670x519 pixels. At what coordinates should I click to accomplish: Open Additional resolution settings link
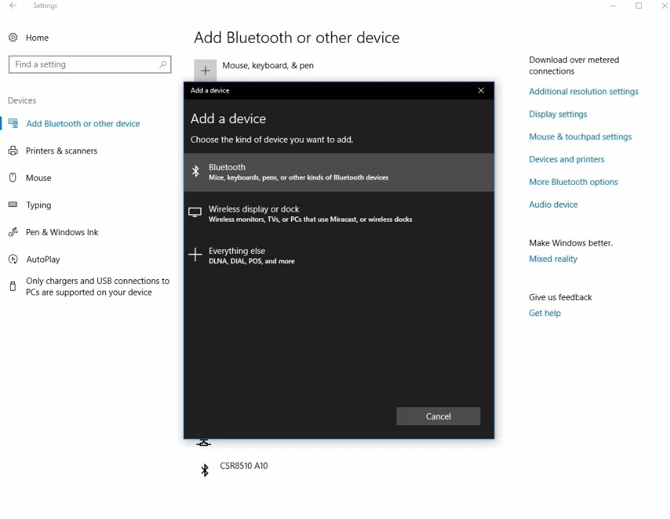[584, 92]
